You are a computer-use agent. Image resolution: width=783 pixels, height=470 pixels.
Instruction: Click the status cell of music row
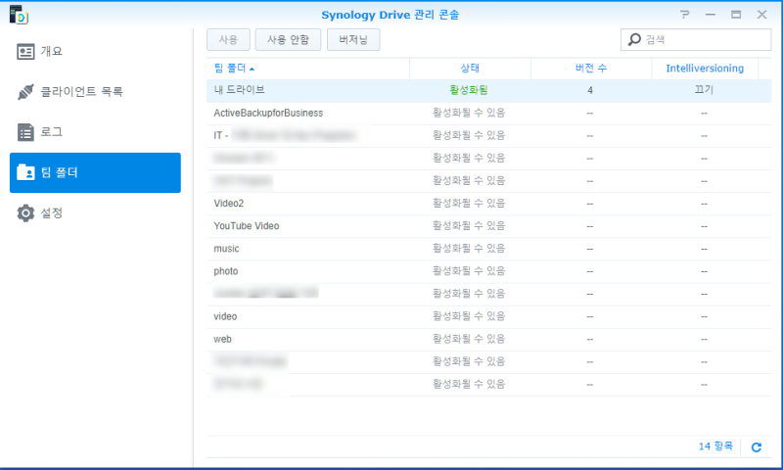(x=469, y=249)
